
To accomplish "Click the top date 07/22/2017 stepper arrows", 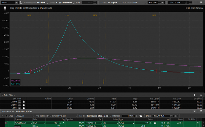I will coord(190,3).
